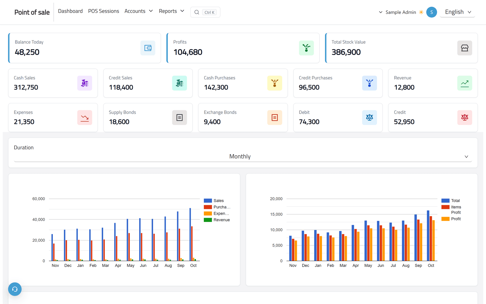Go to the Dashboard page
Screen dimensions: 486x304
click(70, 11)
